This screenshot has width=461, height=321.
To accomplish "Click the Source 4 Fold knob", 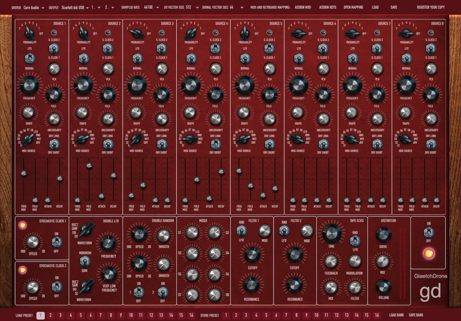I will click(x=216, y=94).
